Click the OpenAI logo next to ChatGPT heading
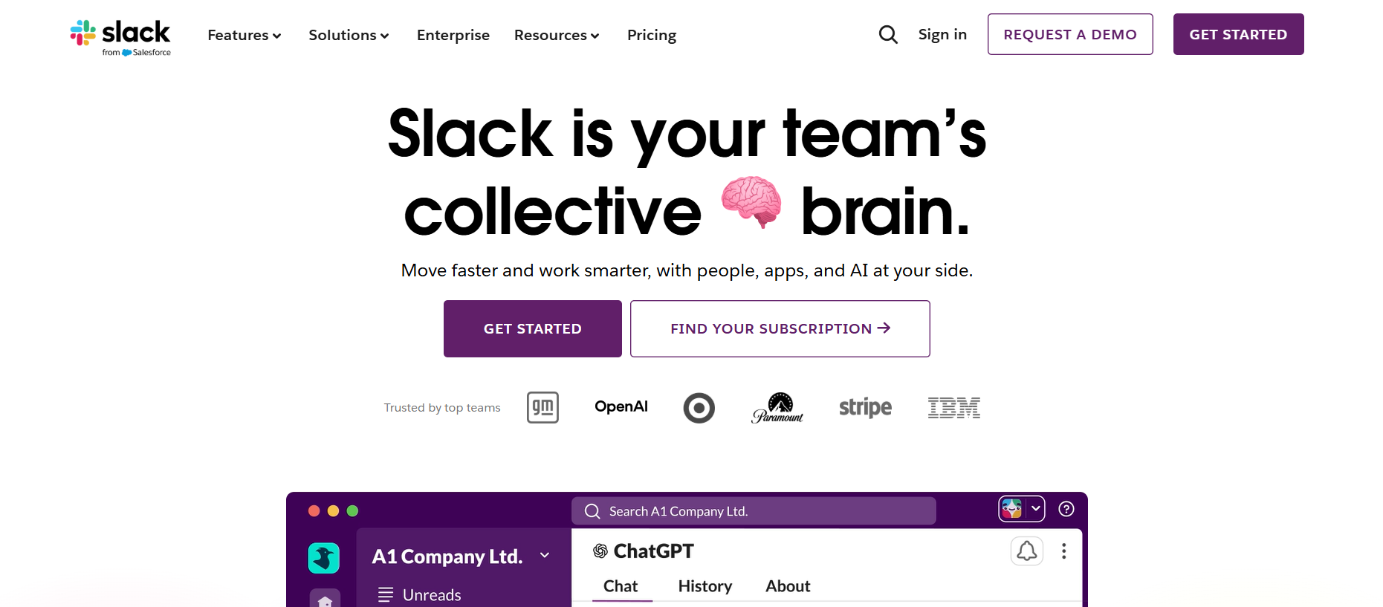This screenshot has height=607, width=1383. [599, 551]
